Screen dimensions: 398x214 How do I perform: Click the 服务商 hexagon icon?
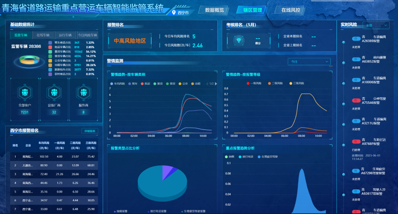coord(84,92)
